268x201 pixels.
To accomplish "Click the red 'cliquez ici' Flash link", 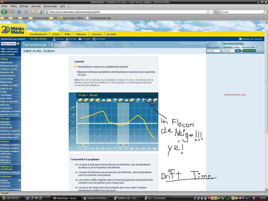I will point(95,85).
